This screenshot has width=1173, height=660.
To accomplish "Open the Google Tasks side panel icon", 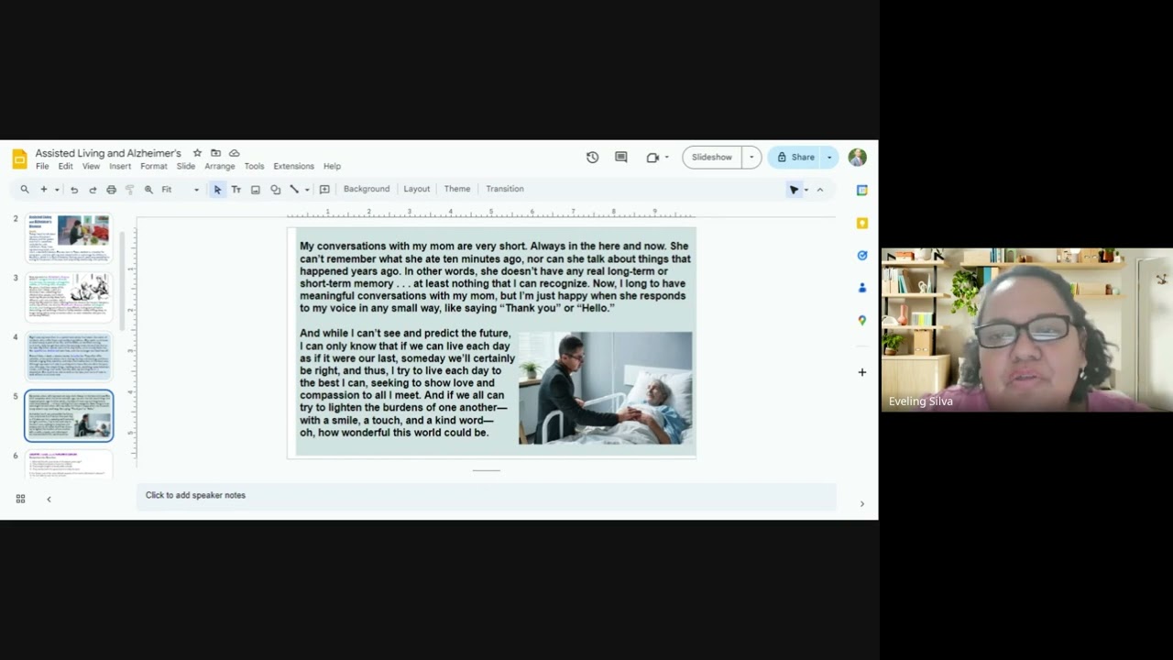I will coord(861,255).
